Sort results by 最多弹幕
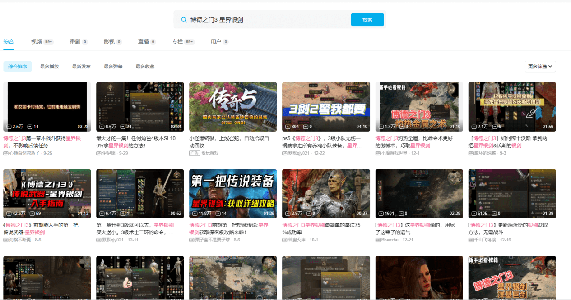This screenshot has width=571, height=300. (x=113, y=67)
